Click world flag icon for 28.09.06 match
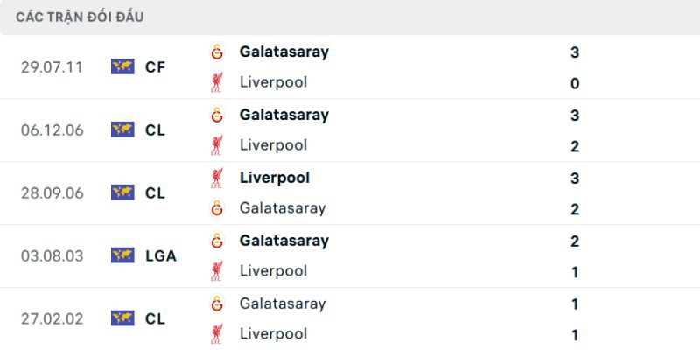 (x=122, y=192)
